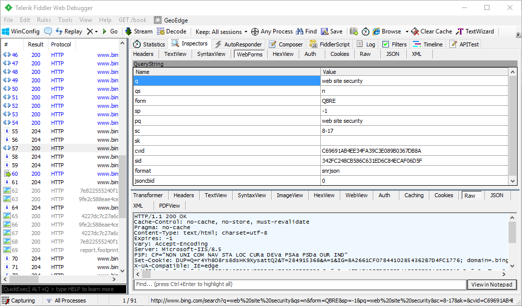Click the WinConfig toolbar button
The height and width of the screenshot is (306, 522).
coord(21,31)
